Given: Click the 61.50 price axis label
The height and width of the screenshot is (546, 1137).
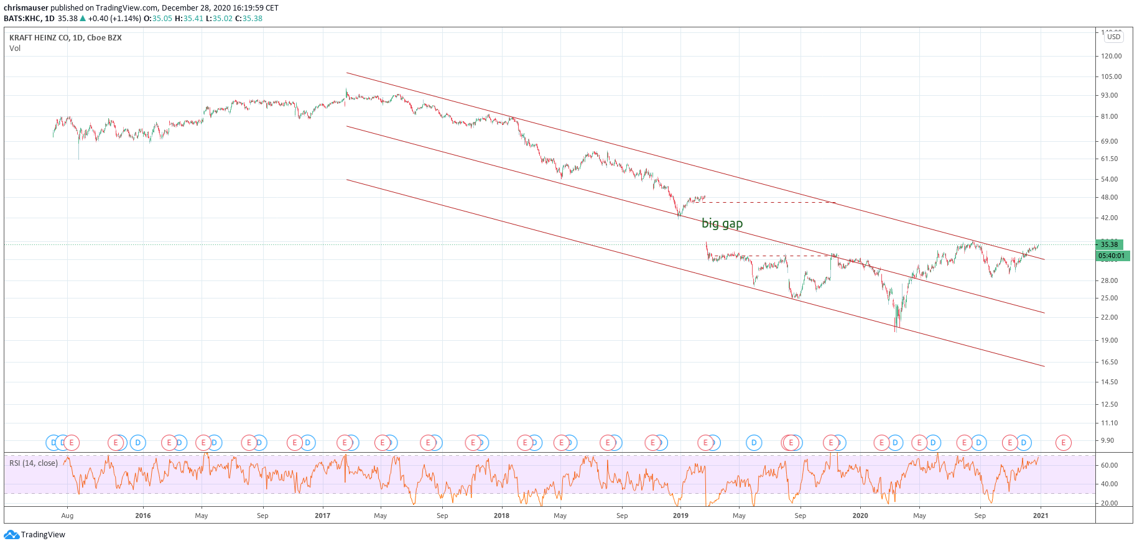Looking at the screenshot, I should [1110, 159].
